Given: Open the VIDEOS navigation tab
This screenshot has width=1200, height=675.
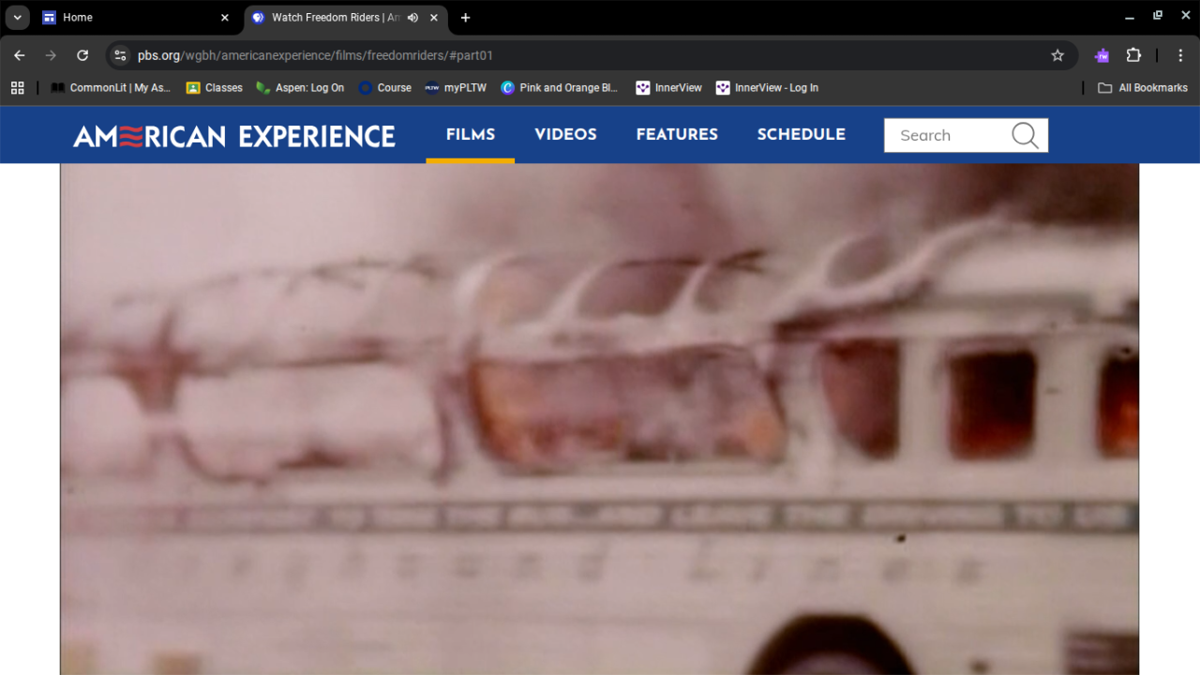Looking at the screenshot, I should (x=565, y=135).
